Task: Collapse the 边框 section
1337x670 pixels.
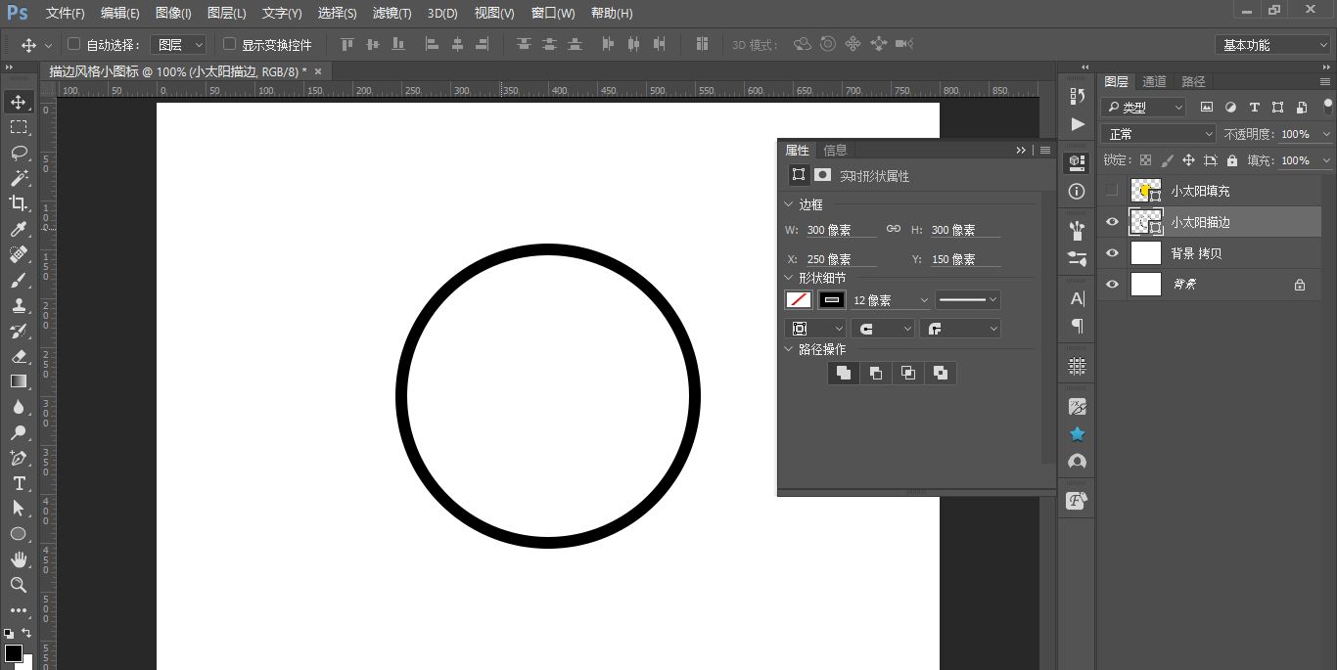Action: click(x=790, y=204)
